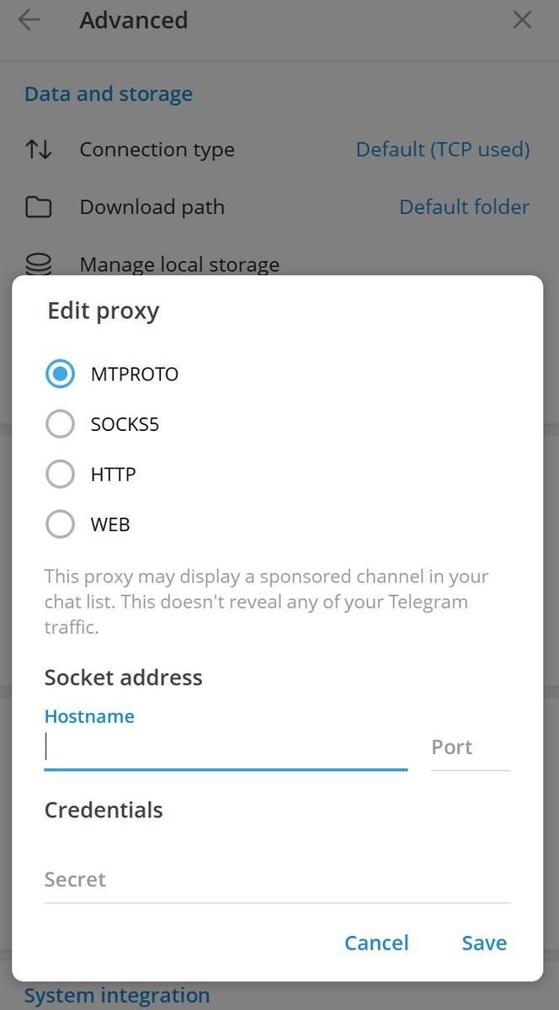Select the MTPROTO radio button
This screenshot has width=559, height=1010.
point(60,374)
